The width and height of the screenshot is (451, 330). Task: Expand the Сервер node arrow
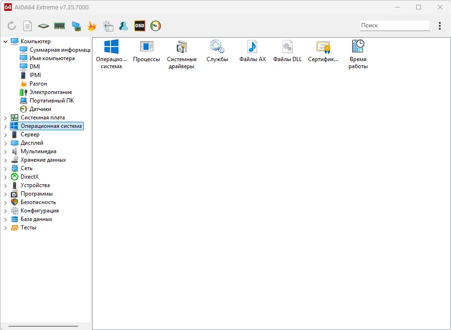point(6,134)
